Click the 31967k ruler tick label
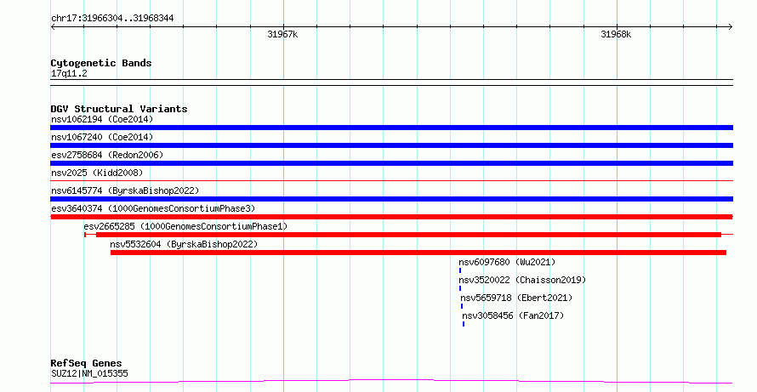This screenshot has height=392, width=757. (x=282, y=34)
